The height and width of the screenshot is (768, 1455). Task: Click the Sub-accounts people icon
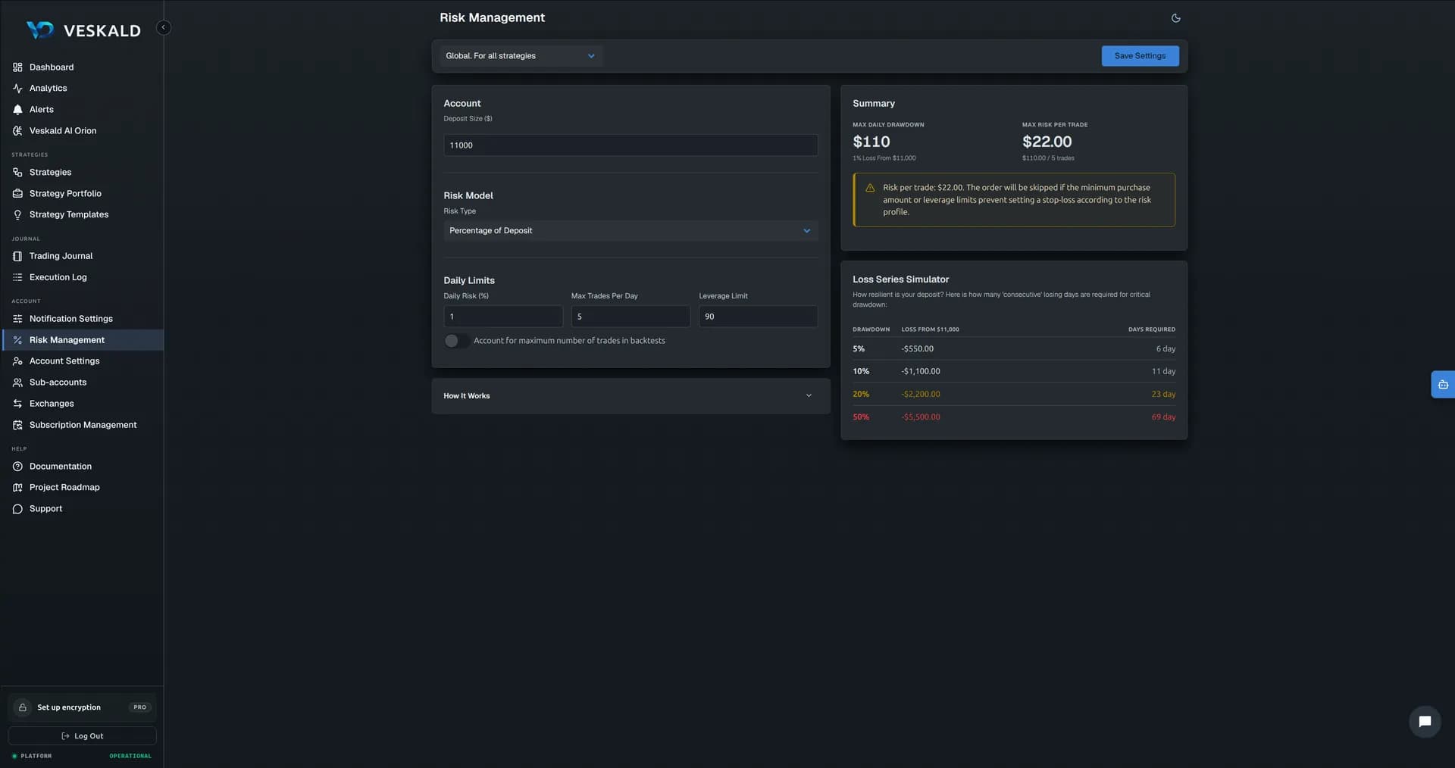[x=17, y=382]
